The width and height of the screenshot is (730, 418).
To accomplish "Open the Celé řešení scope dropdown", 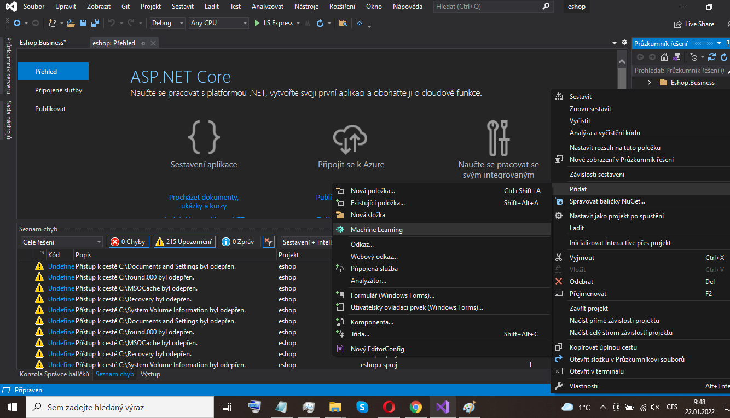I will point(62,242).
